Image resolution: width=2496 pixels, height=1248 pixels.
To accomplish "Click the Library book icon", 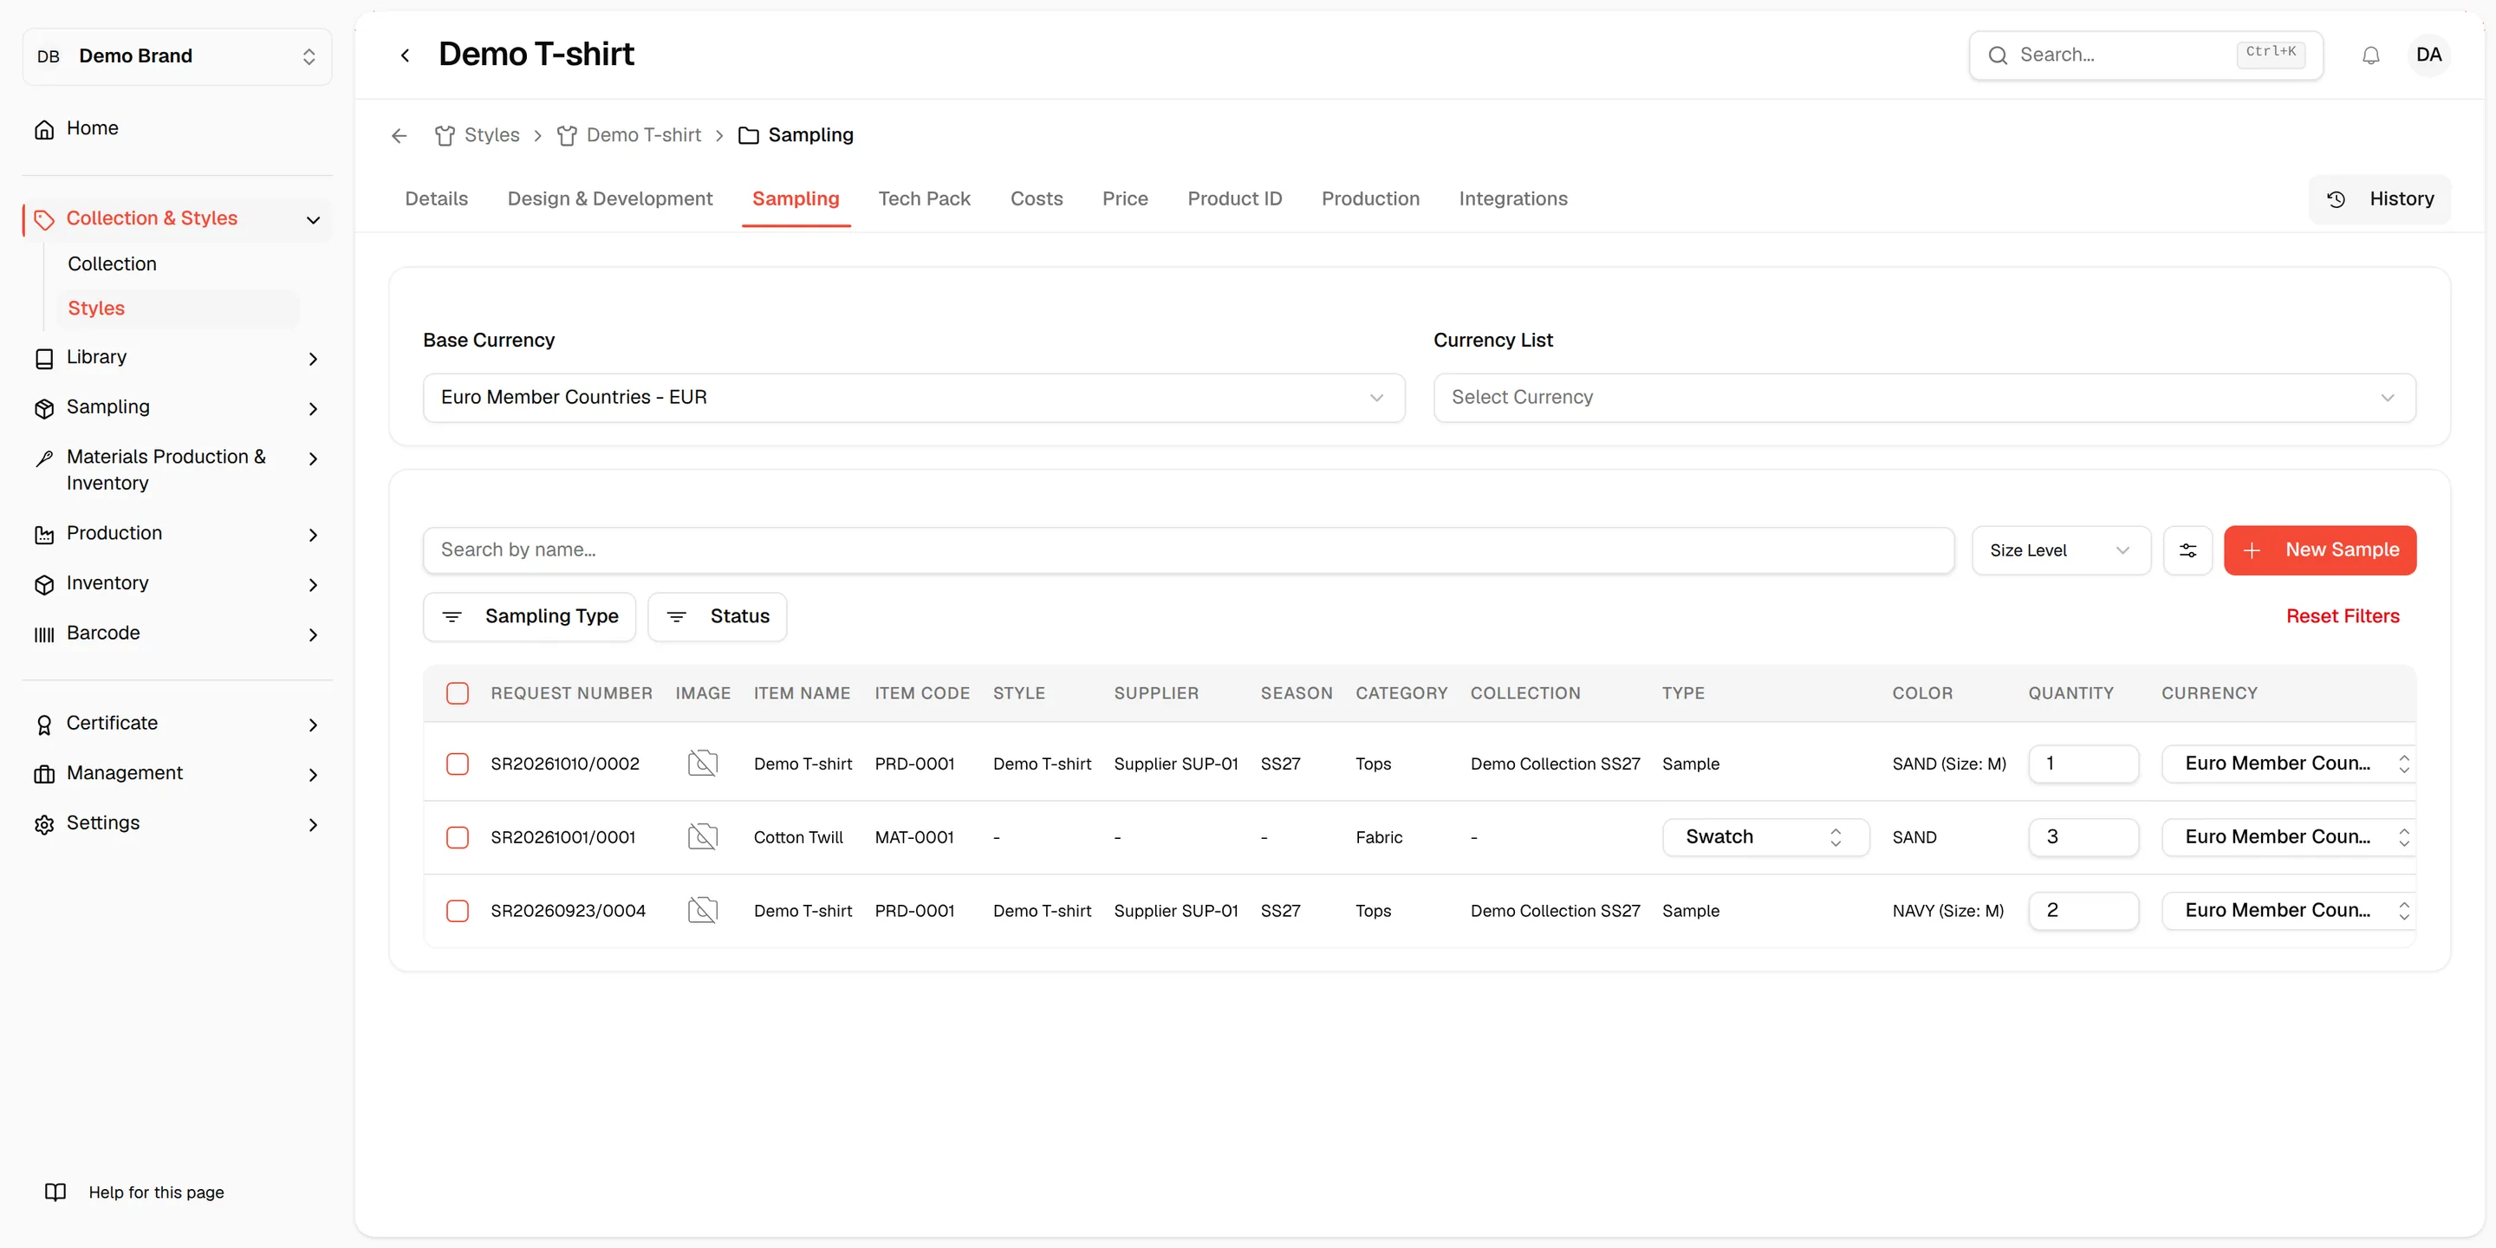I will (43, 359).
